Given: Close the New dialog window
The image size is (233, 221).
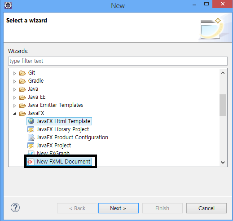Looking at the screenshot, I should 223,4.
